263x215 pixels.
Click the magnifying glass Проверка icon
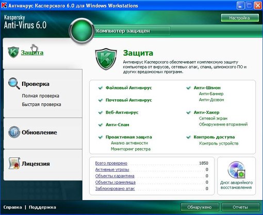pyautogui.click(x=14, y=83)
